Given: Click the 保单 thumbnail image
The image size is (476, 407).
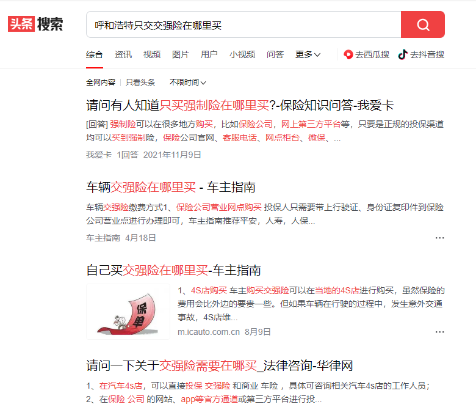Looking at the screenshot, I should 128,312.
